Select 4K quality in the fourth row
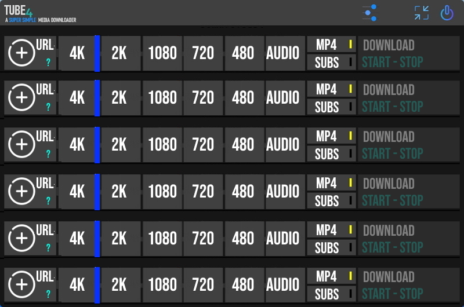This screenshot has height=307, width=464. [x=77, y=192]
